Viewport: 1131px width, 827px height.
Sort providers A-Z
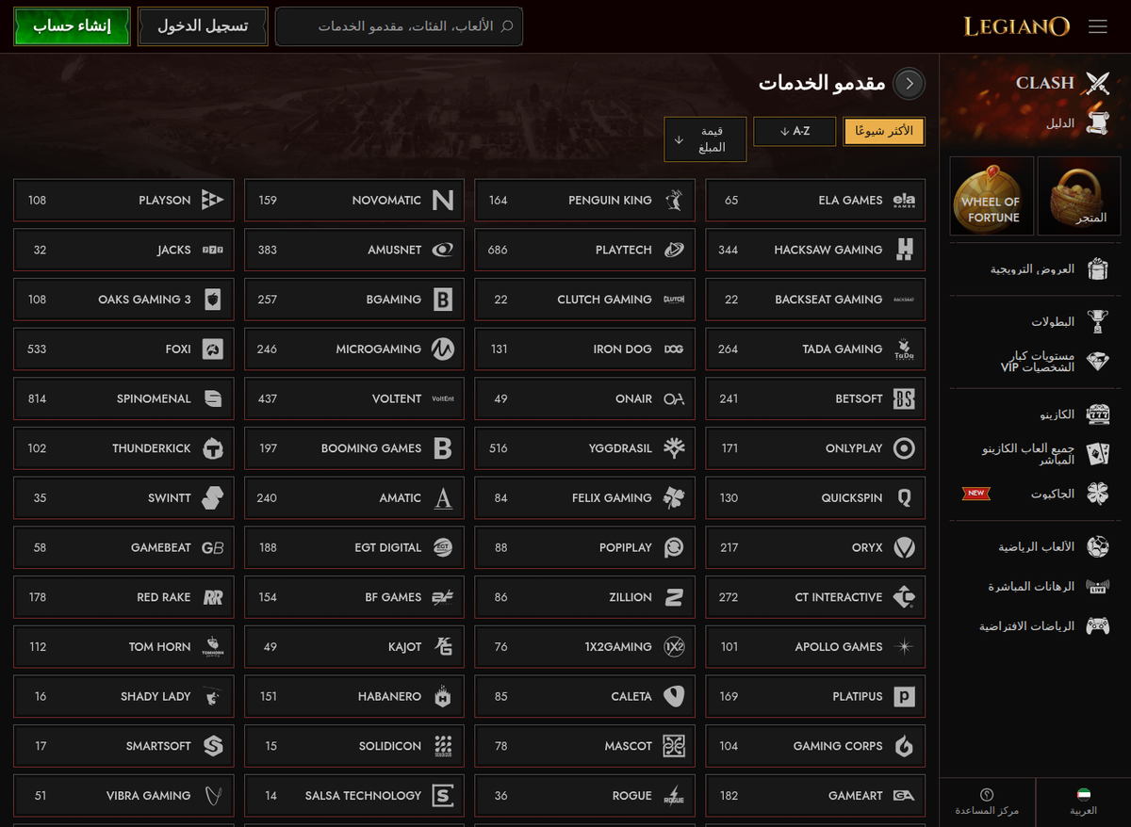tap(795, 131)
